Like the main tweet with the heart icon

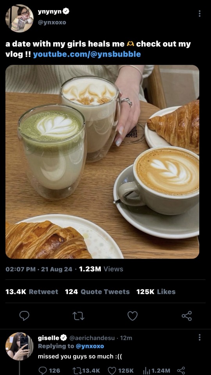[x=132, y=316]
